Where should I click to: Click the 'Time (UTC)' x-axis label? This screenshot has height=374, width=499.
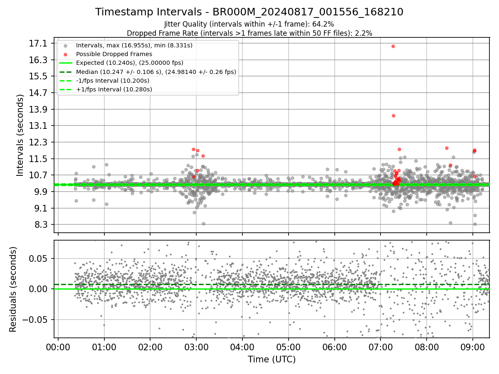272,359
